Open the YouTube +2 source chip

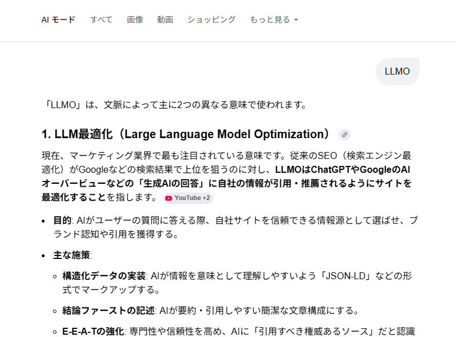pyautogui.click(x=188, y=198)
